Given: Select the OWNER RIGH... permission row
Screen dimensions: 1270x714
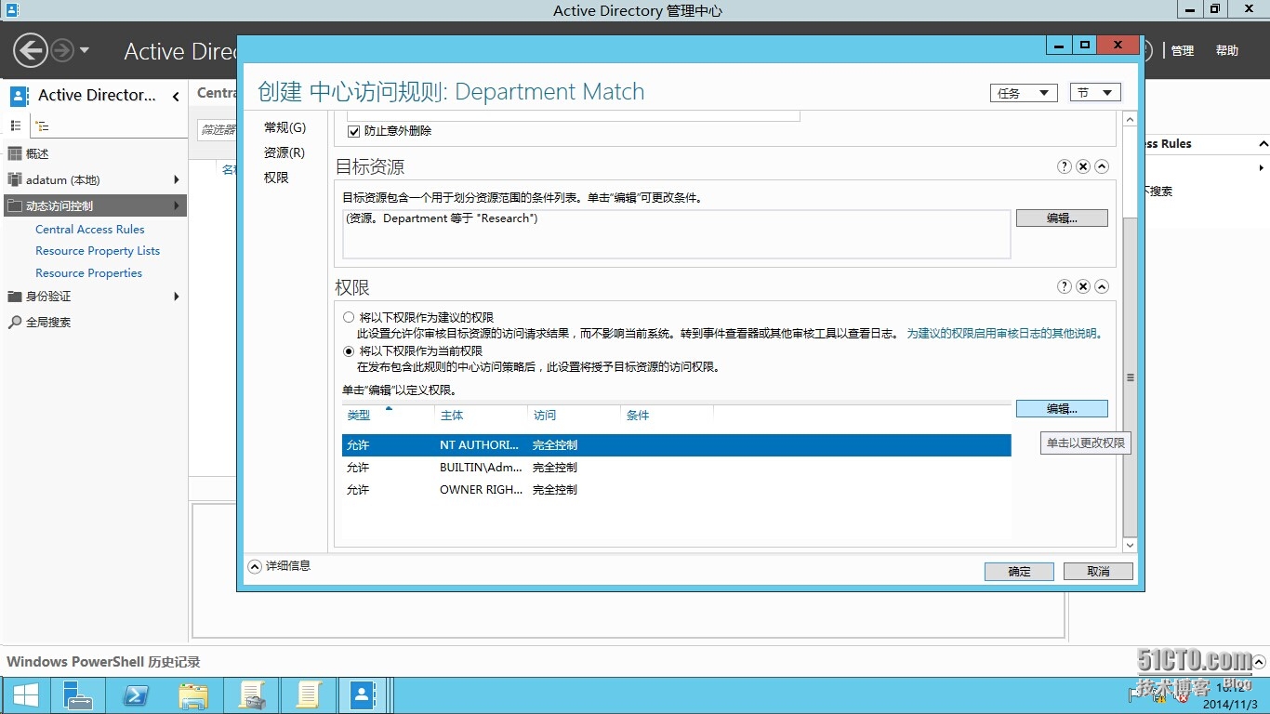Looking at the screenshot, I should 677,490.
